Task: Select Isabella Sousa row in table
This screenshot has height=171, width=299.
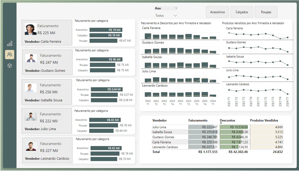Action: click(217, 132)
